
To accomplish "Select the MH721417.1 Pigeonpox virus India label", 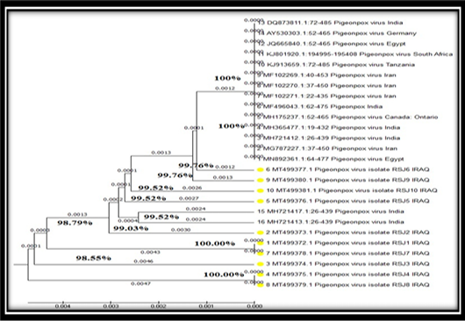I will [x=331, y=211].
